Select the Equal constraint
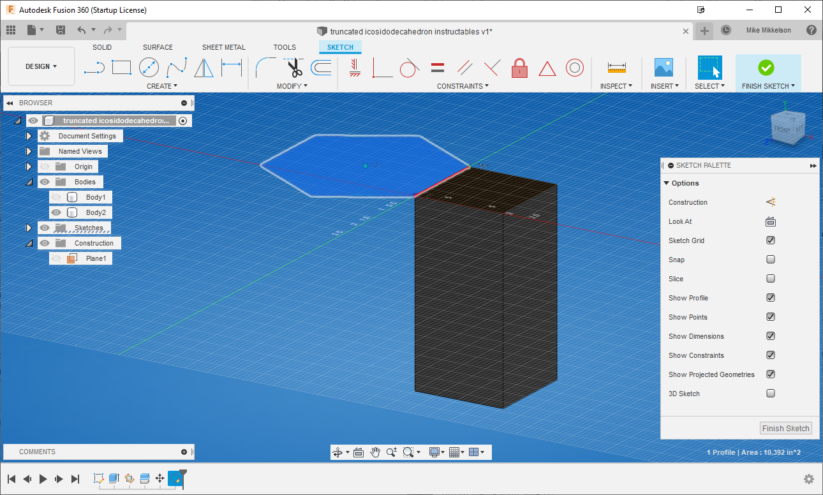Viewport: 823px width, 495px height. [x=437, y=67]
